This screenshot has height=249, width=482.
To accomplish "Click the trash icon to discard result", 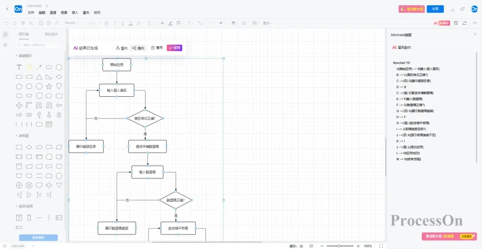I will [156, 48].
